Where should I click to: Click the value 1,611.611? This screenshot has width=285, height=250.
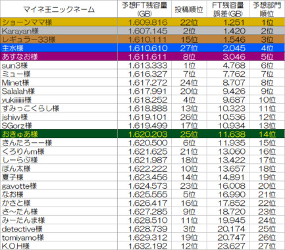tap(147, 57)
